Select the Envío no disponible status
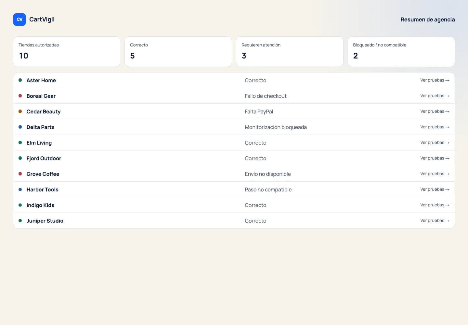The image size is (468, 325). click(x=267, y=174)
